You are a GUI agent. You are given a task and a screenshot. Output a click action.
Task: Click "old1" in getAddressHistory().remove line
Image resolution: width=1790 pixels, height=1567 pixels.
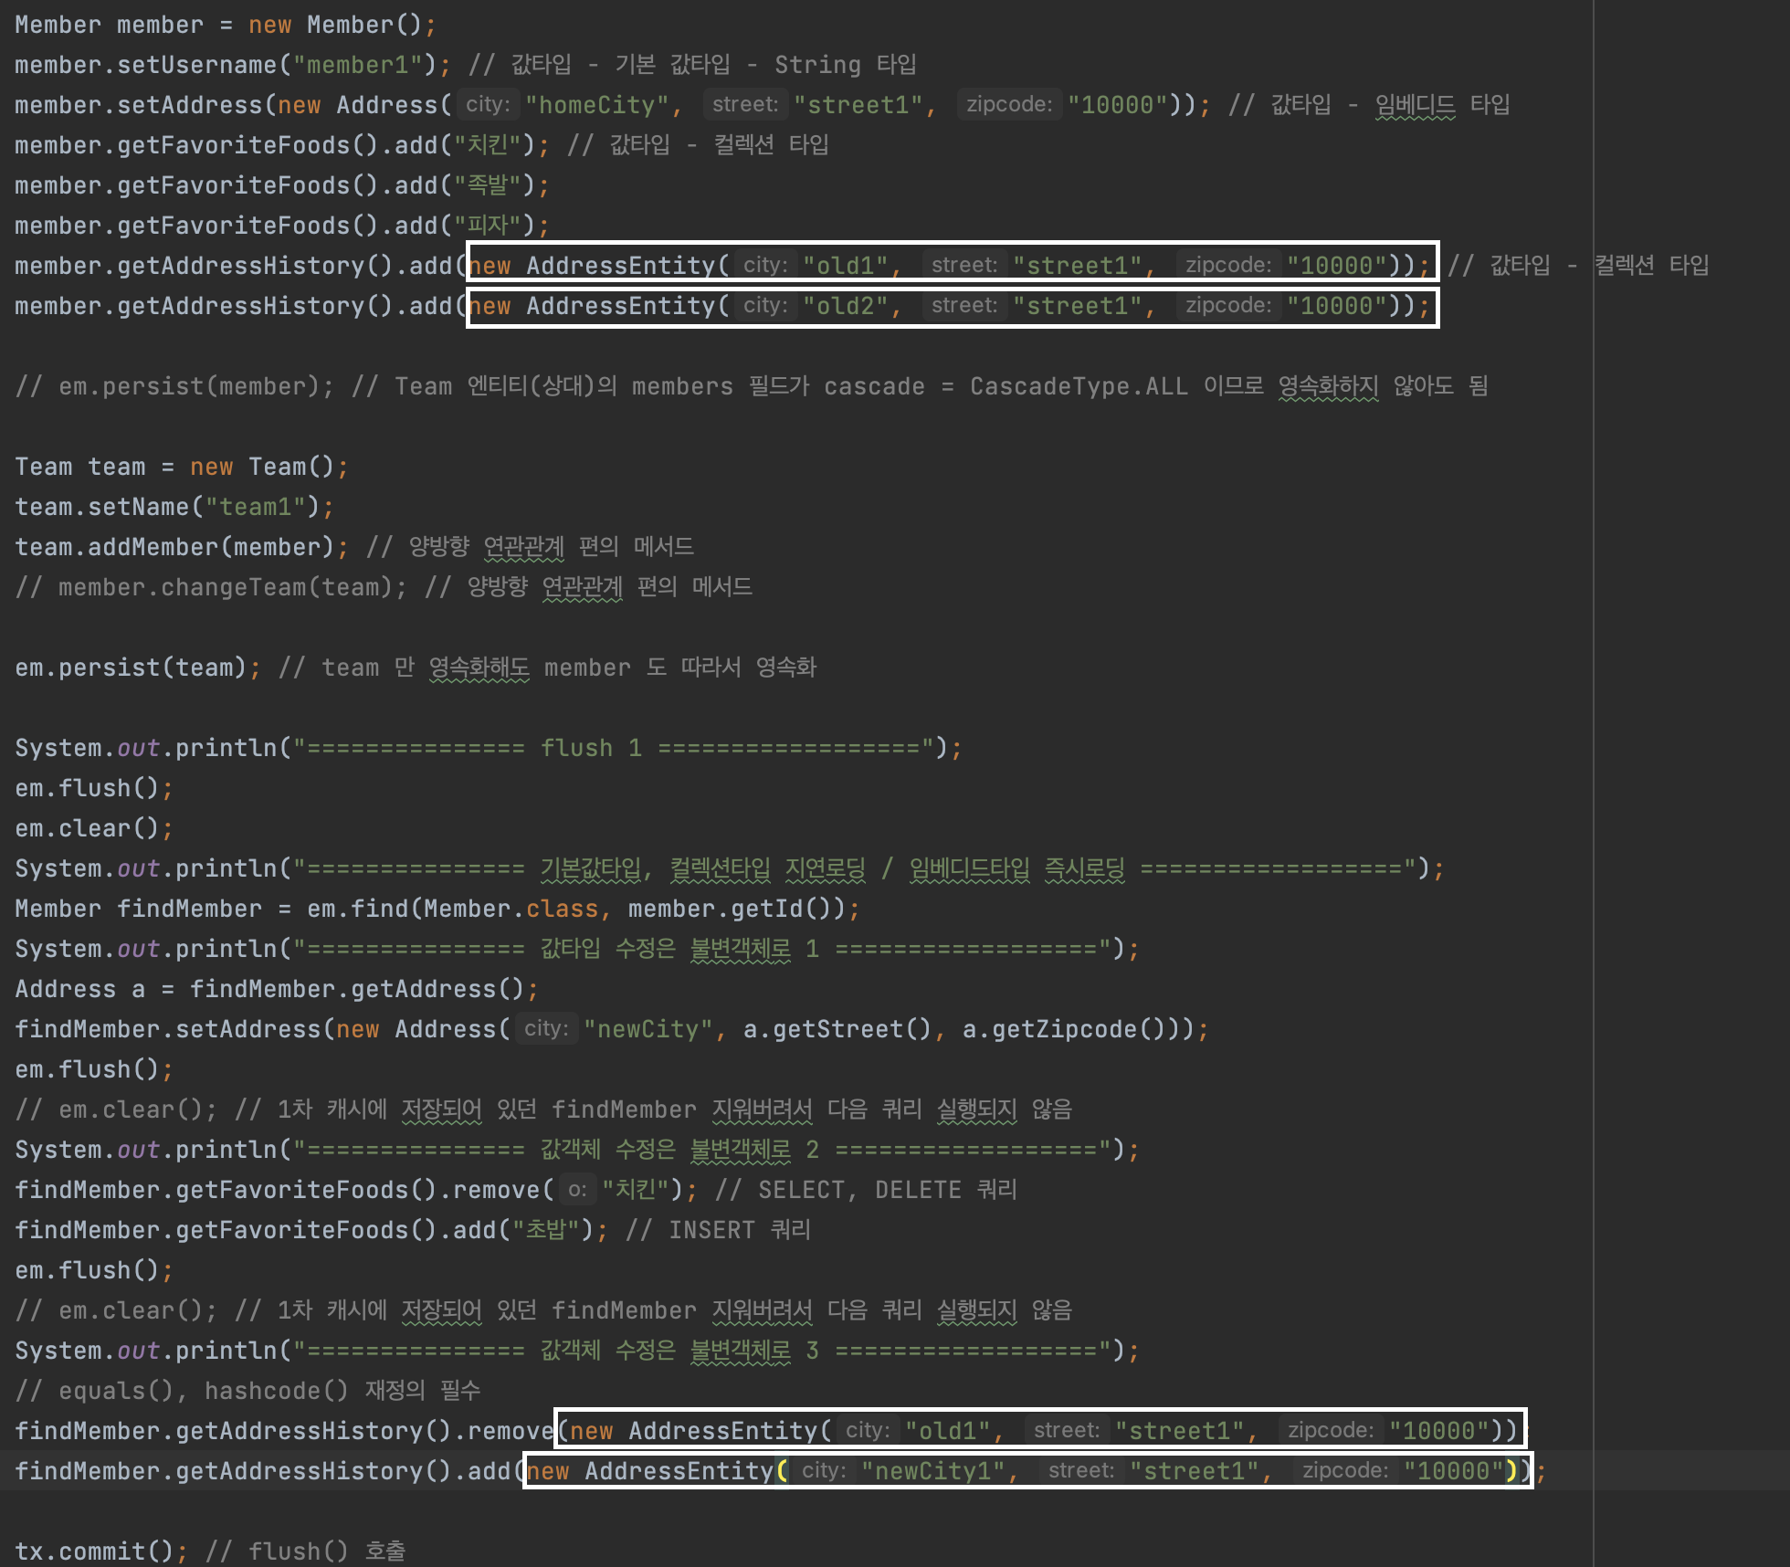[x=948, y=1431]
